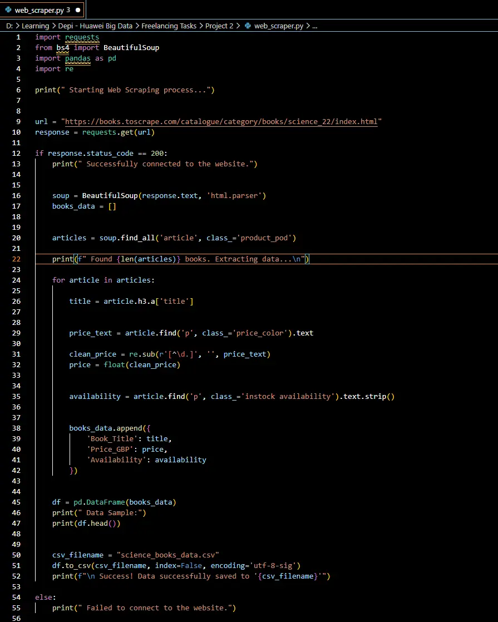The width and height of the screenshot is (498, 622).
Task: Click line number 1 in the gutter
Action: [18, 37]
